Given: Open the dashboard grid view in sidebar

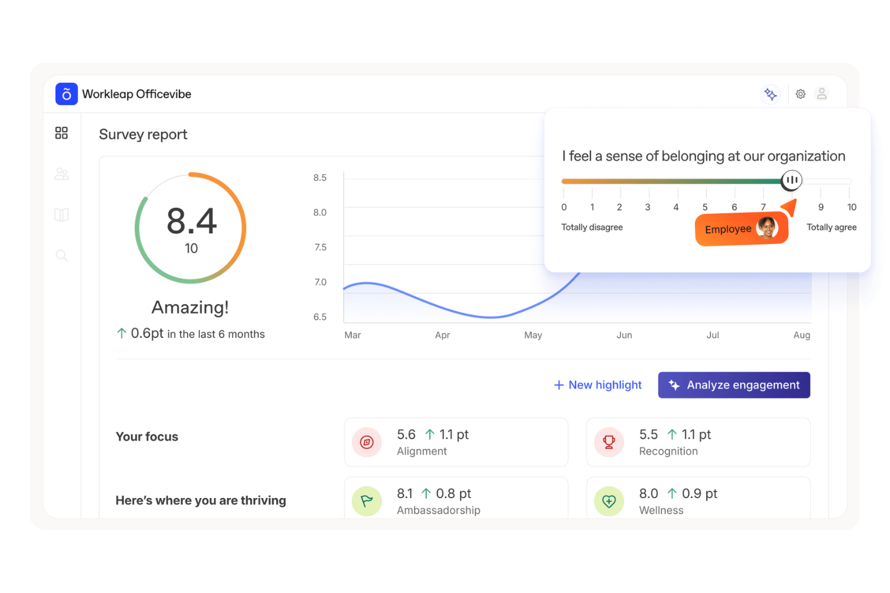Looking at the screenshot, I should coord(61,133).
